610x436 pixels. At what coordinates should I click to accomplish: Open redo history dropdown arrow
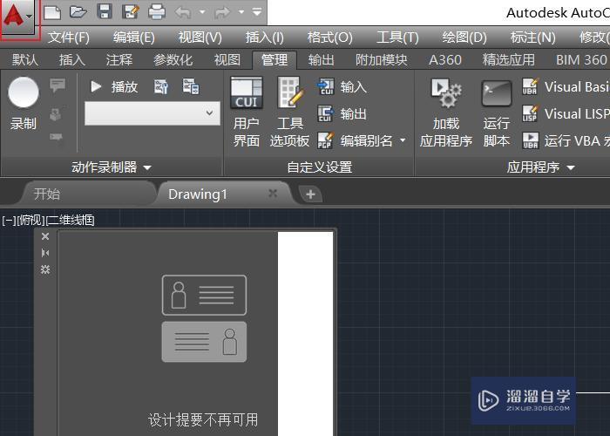coord(241,12)
